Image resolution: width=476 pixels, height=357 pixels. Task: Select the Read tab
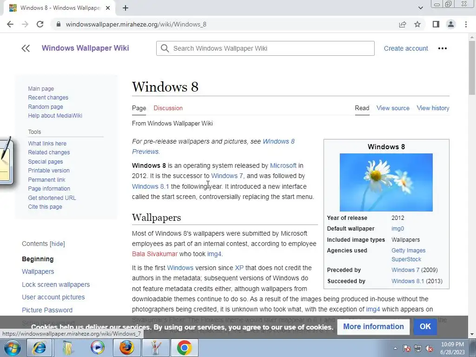[x=362, y=108]
